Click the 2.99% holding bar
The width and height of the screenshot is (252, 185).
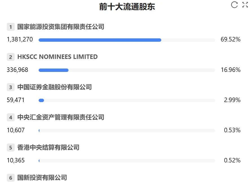click(x=41, y=100)
